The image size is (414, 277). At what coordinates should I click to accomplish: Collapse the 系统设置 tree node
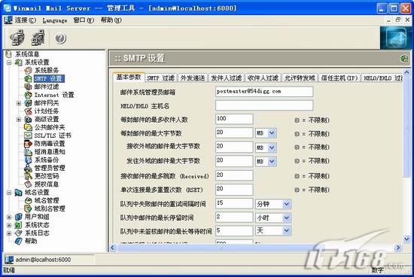tap(9, 62)
